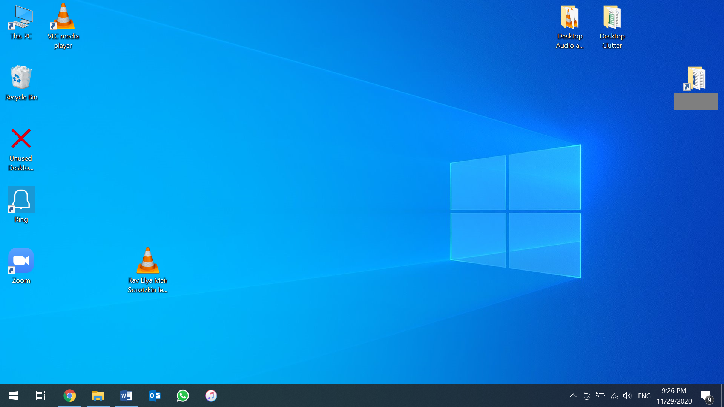Open the Unused Desktop shortcuts folder
The width and height of the screenshot is (724, 407).
tap(21, 138)
